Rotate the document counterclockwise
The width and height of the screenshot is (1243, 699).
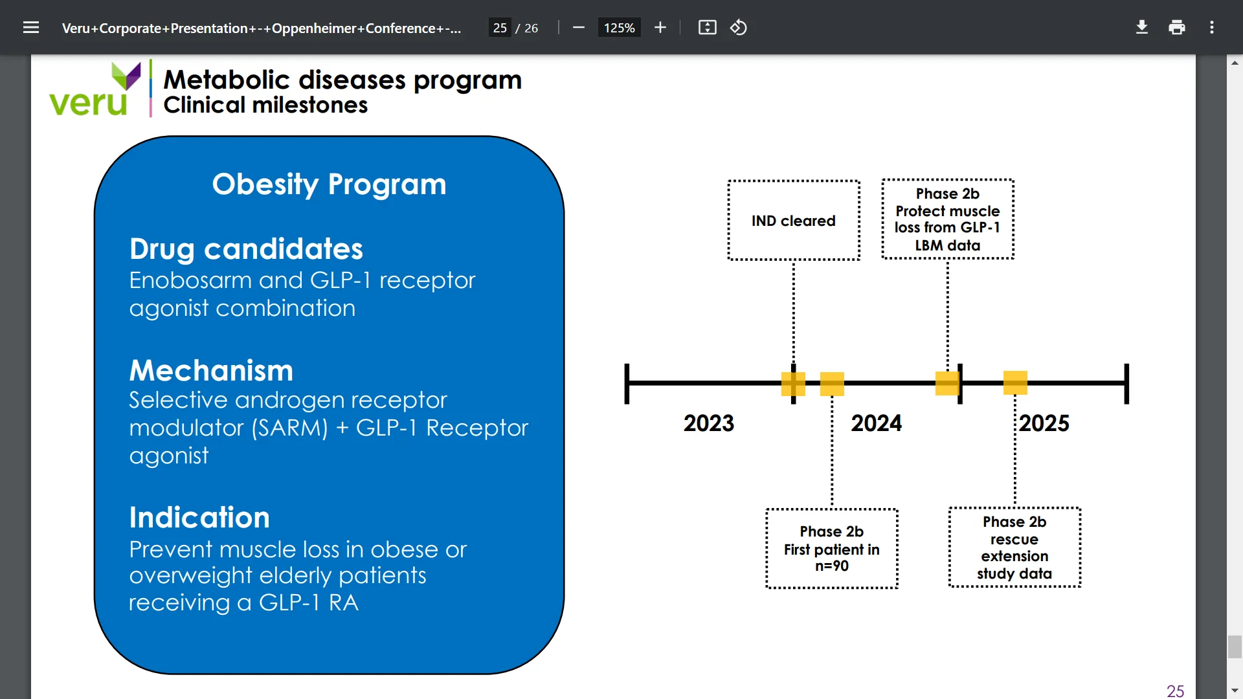(x=739, y=27)
